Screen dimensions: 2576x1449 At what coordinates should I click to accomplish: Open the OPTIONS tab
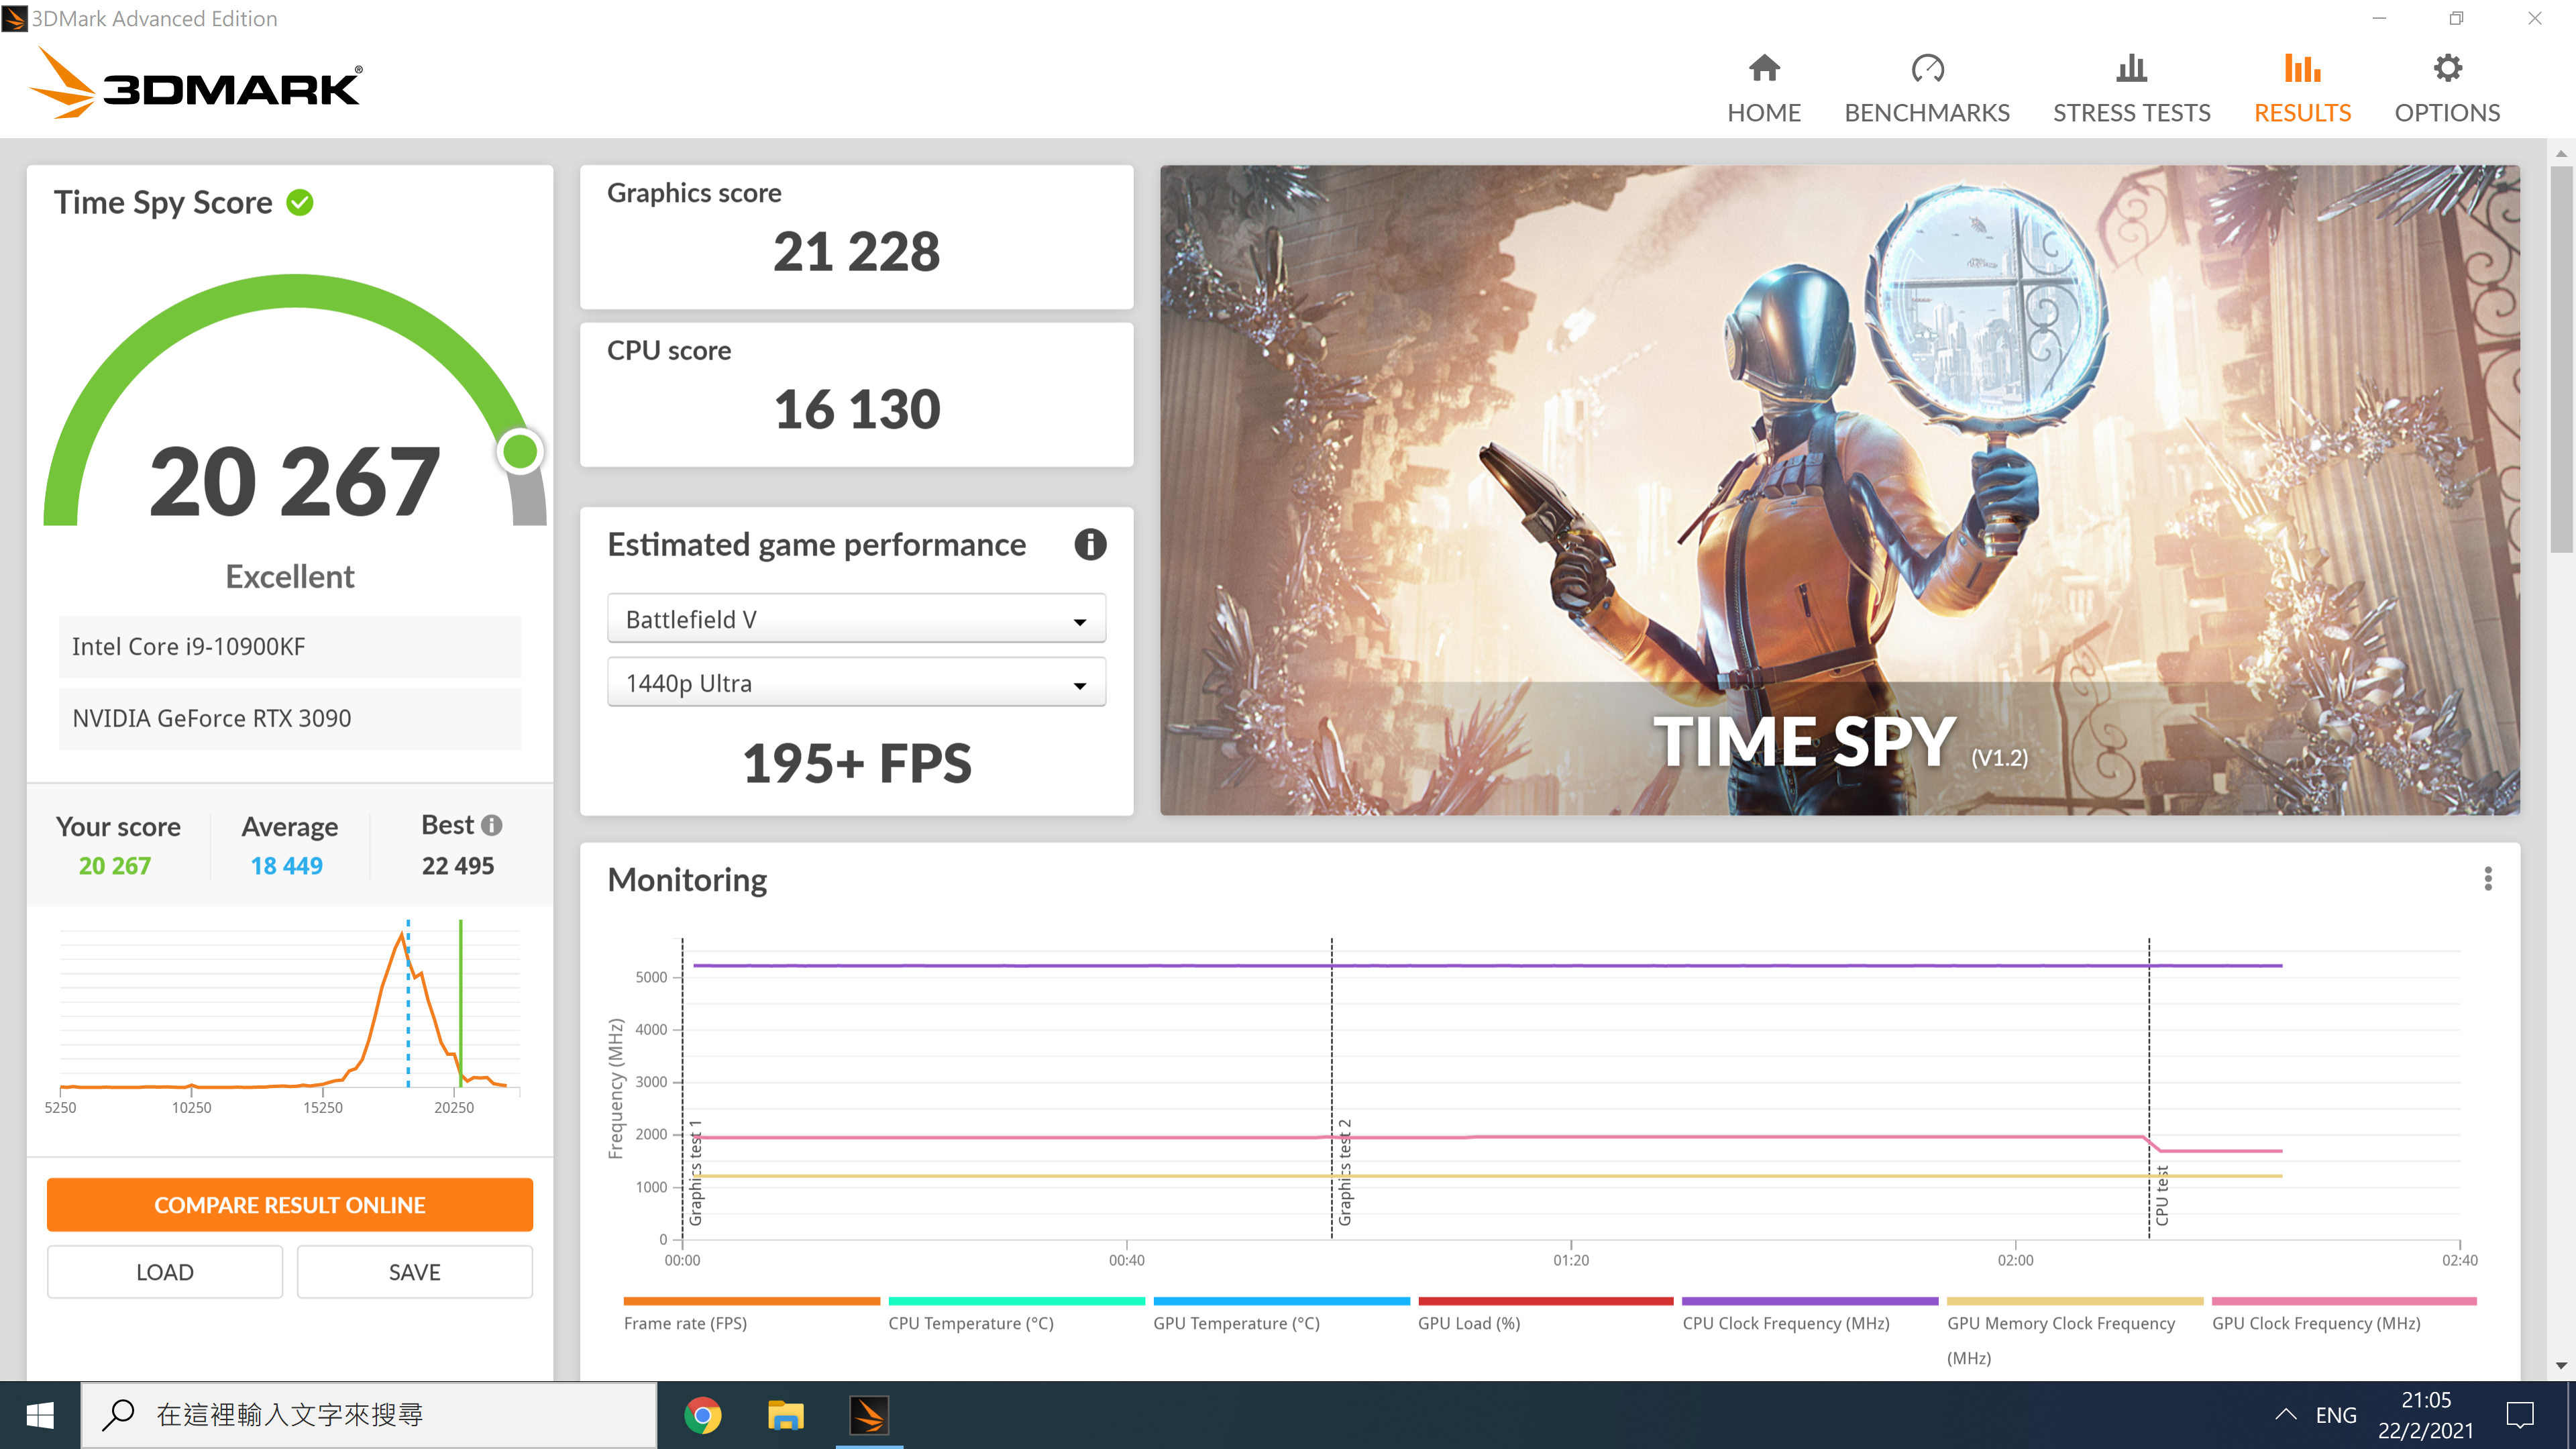pos(2447,89)
